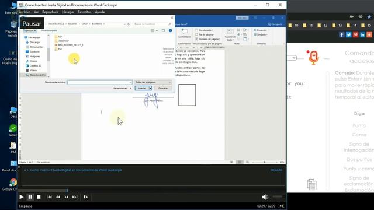Image resolution: width=374 pixels, height=210 pixels.
Task: Share the page on Facebook
Action: click(x=341, y=35)
